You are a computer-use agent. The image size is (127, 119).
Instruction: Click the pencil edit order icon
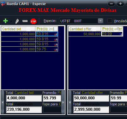coord(17,21)
